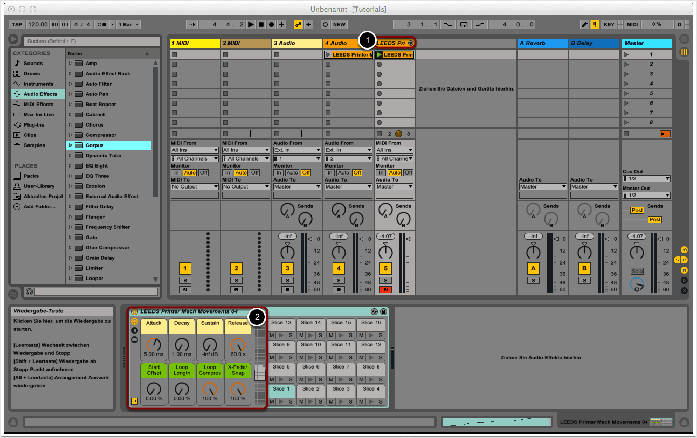Click the TAP tempo button
The image size is (697, 438).
click(17, 25)
